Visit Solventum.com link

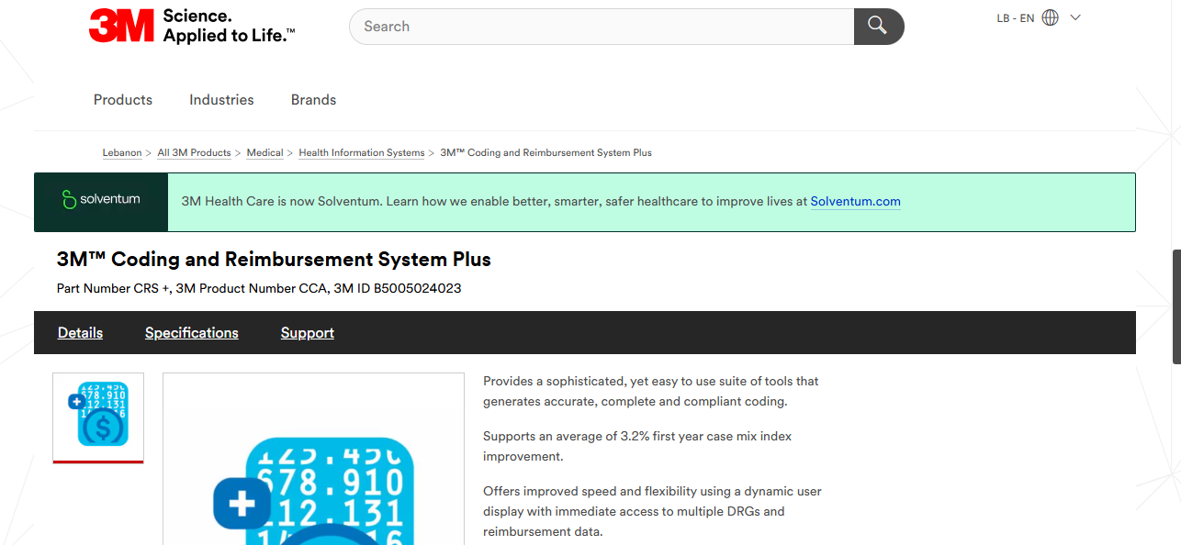point(855,202)
